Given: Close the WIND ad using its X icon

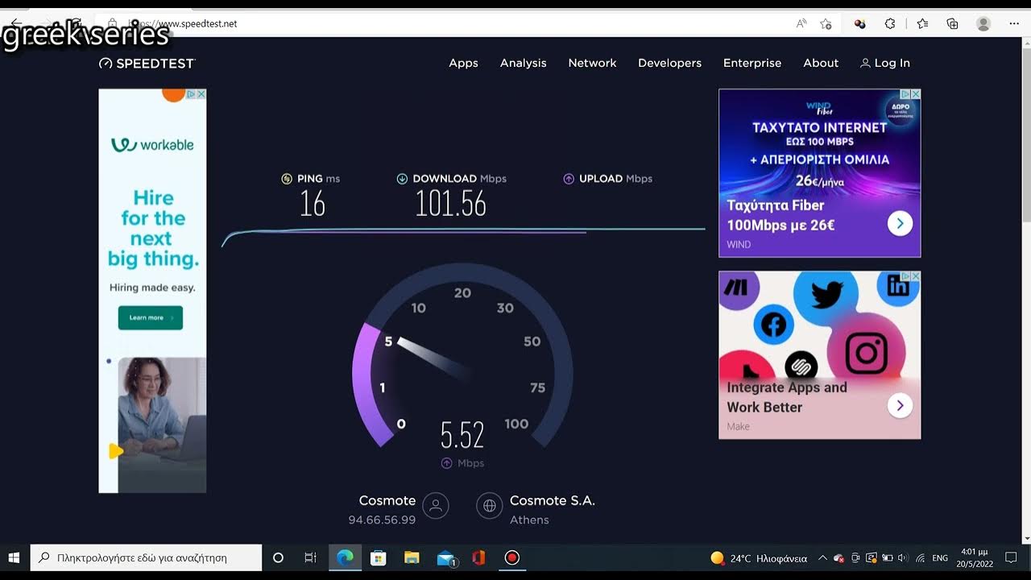Looking at the screenshot, I should (x=915, y=94).
